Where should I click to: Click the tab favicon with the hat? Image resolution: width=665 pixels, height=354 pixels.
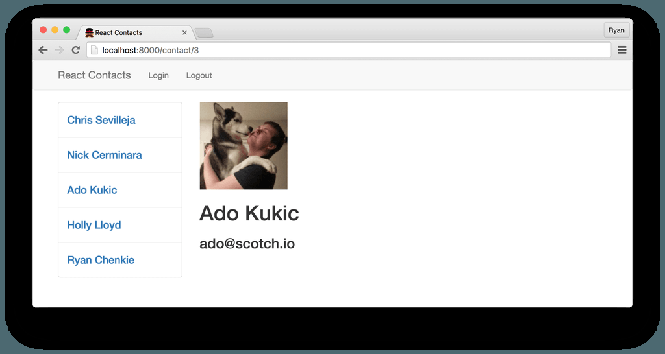point(89,32)
